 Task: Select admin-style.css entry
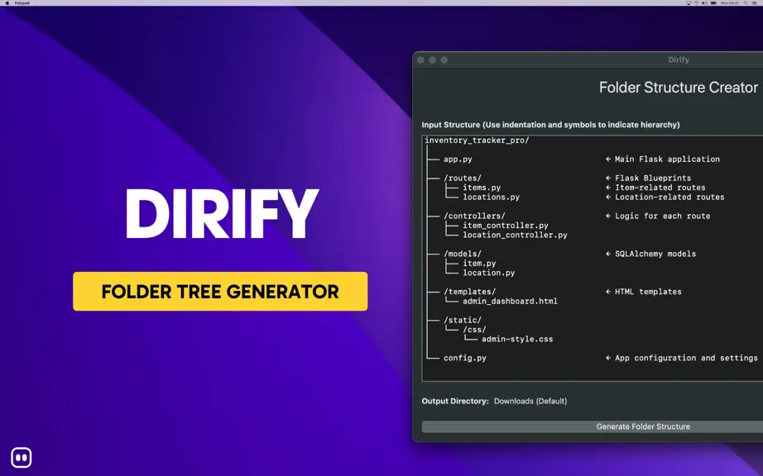tap(516, 339)
